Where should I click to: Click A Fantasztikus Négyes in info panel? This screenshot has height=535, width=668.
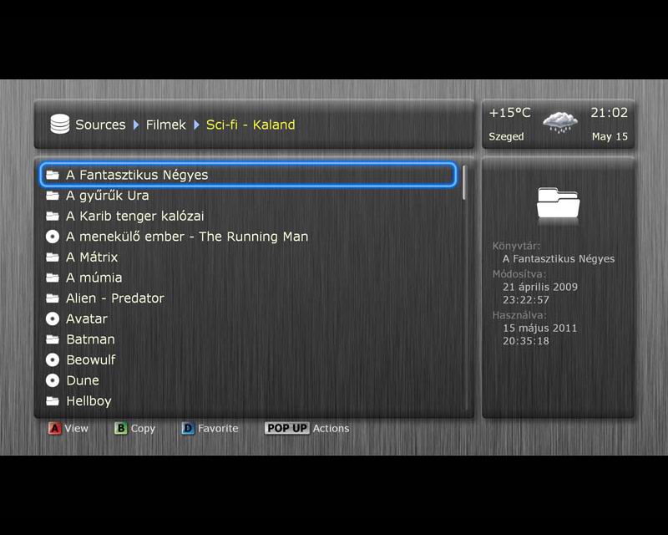(559, 258)
